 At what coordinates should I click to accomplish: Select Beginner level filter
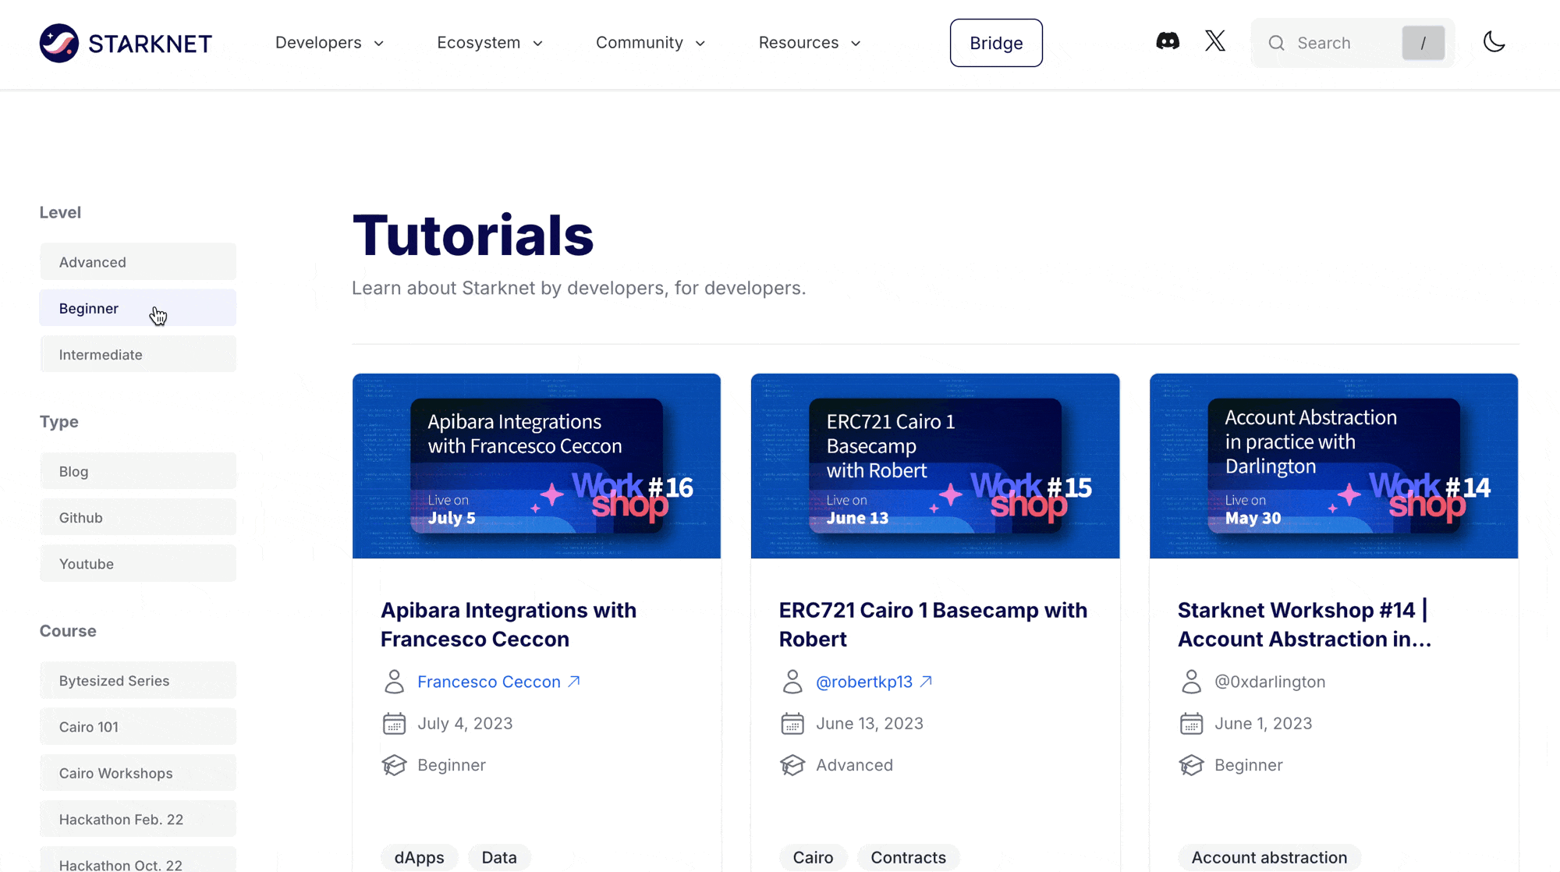pos(137,307)
